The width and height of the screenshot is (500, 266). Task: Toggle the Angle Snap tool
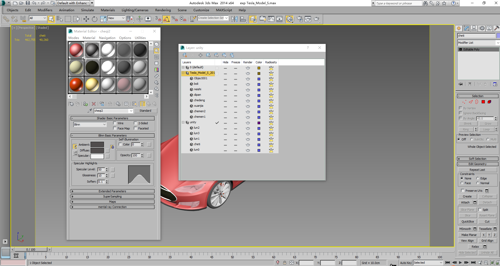(166, 19)
